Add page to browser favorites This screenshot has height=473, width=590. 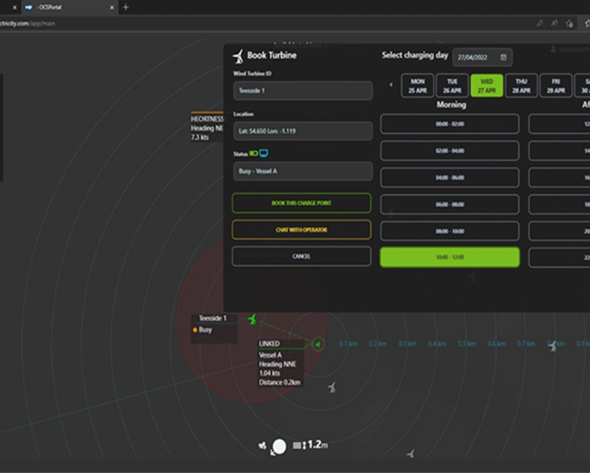(x=569, y=23)
